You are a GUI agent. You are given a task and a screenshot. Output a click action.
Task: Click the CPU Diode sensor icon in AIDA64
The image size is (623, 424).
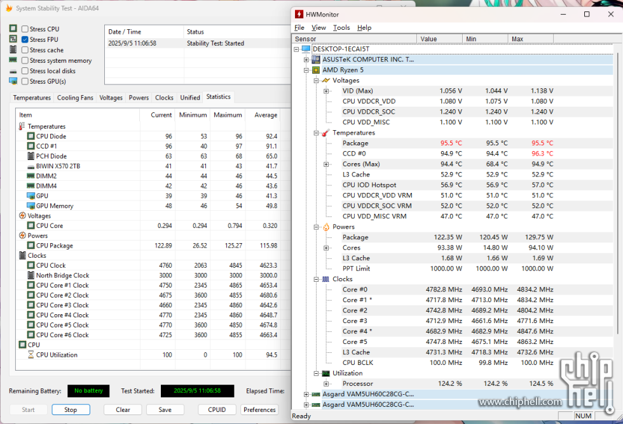click(31, 136)
